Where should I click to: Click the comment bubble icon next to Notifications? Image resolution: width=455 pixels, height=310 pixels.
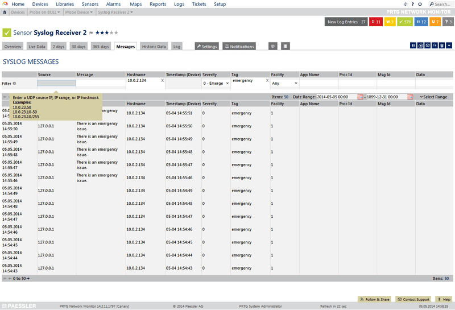(273, 46)
